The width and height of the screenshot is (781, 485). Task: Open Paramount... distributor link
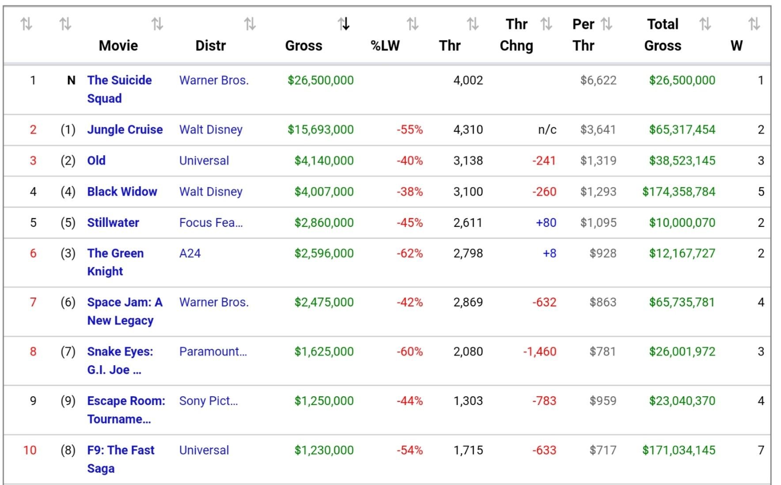(x=213, y=351)
